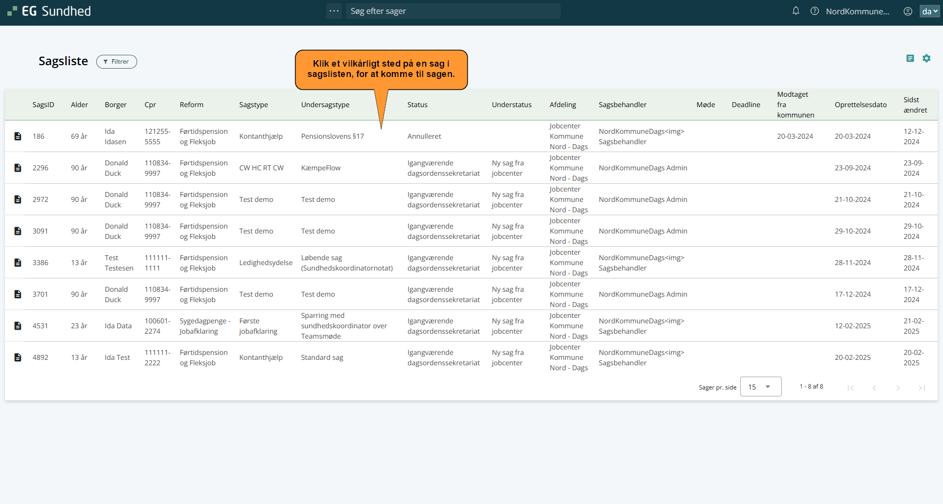Click the '1 - 8 af 8' pagination text
Screen dimensions: 943x504
click(x=811, y=387)
